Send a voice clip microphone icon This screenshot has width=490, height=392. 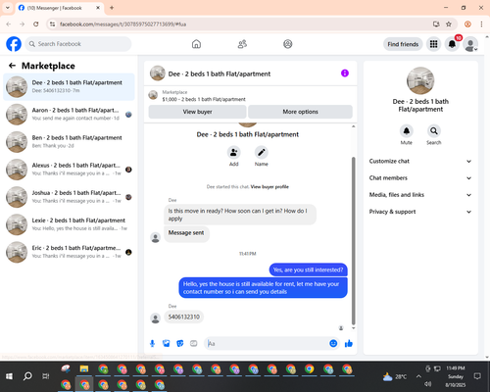point(152,343)
